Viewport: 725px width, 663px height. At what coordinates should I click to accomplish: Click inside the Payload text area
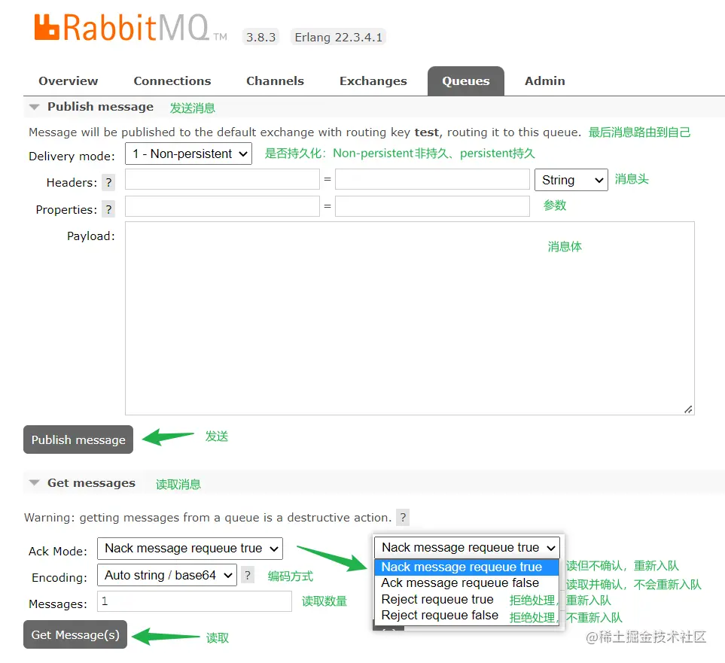(410, 318)
